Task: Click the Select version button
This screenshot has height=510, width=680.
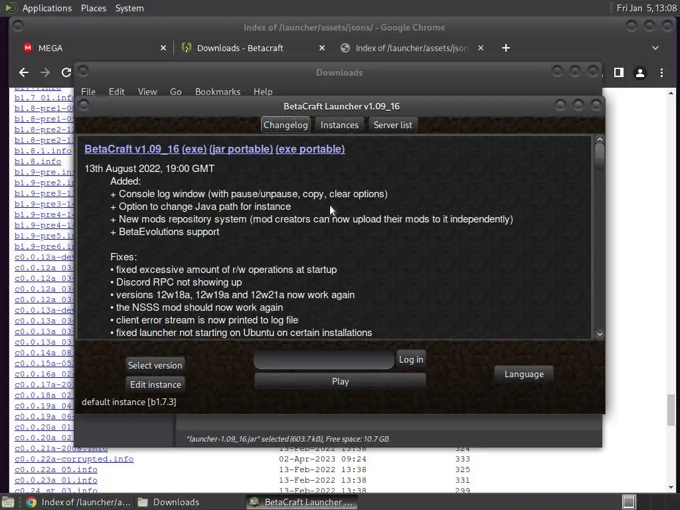Action: (155, 365)
